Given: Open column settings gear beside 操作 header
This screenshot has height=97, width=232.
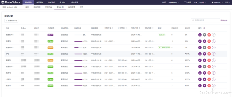Looking at the screenshot, I should click(x=204, y=28).
